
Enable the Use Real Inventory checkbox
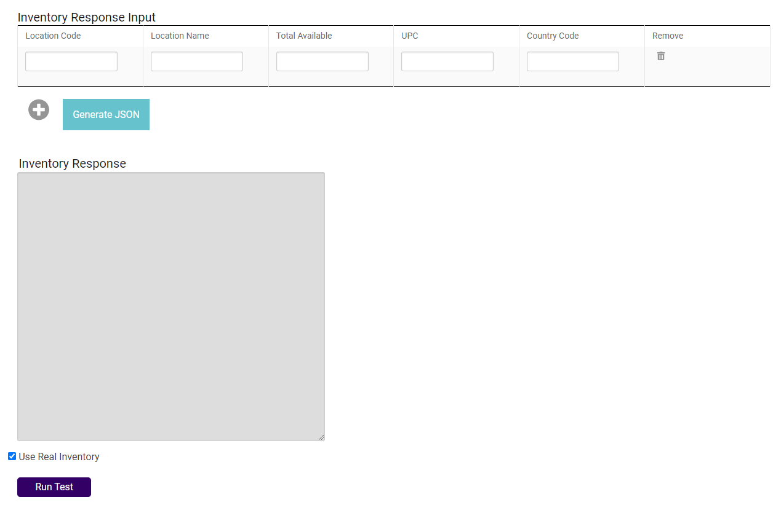click(11, 456)
